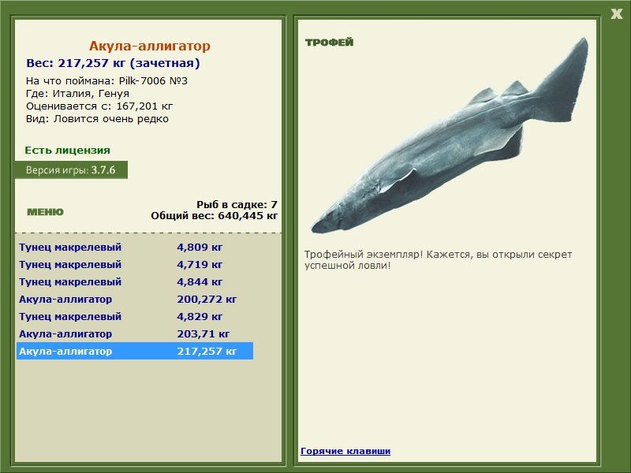The height and width of the screenshot is (473, 631).
Task: Select Акула-аллигатор 203,71 кг row
Action: (135, 333)
